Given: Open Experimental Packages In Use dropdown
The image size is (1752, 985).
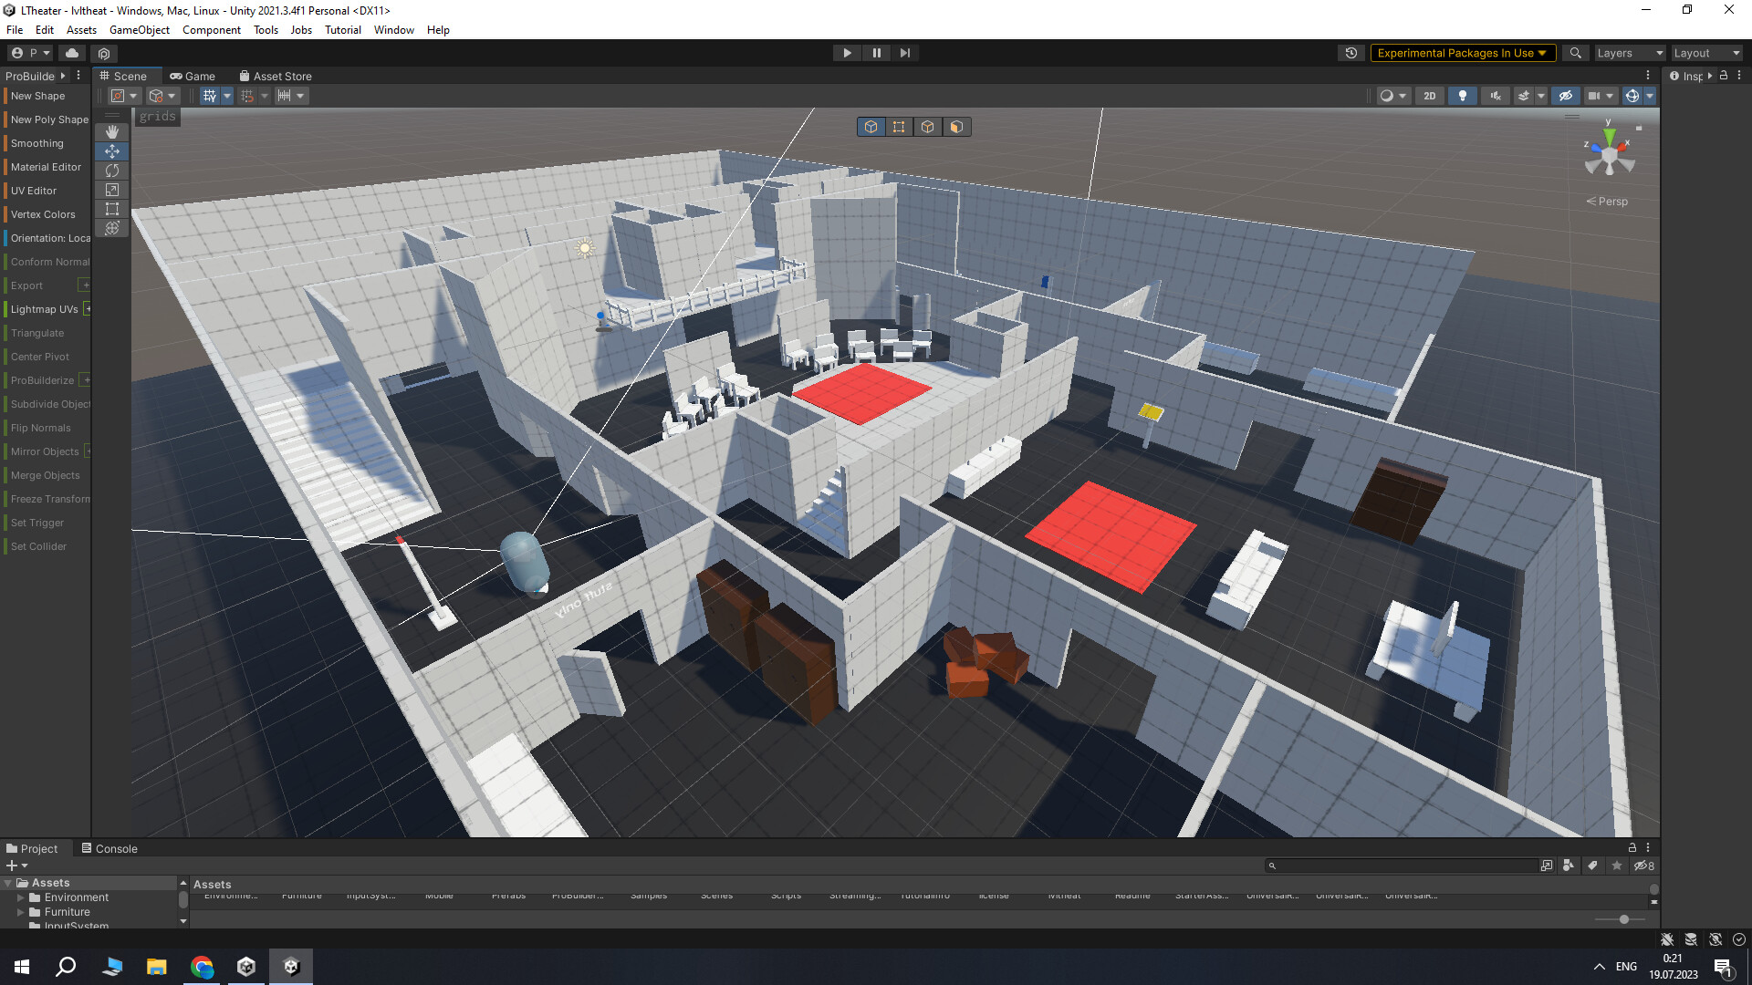Looking at the screenshot, I should click(1462, 53).
